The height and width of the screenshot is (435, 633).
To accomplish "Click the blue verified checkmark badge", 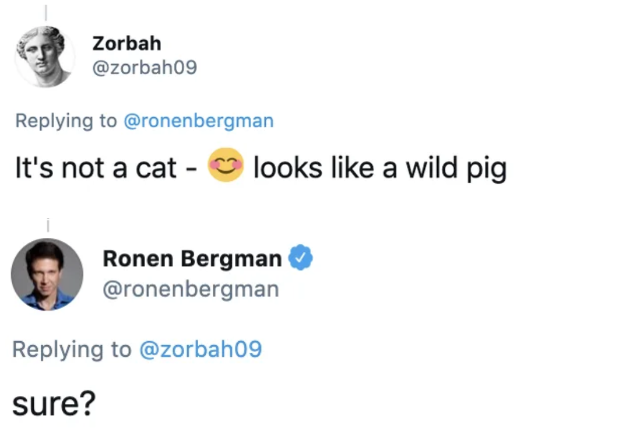I will pyautogui.click(x=301, y=258).
